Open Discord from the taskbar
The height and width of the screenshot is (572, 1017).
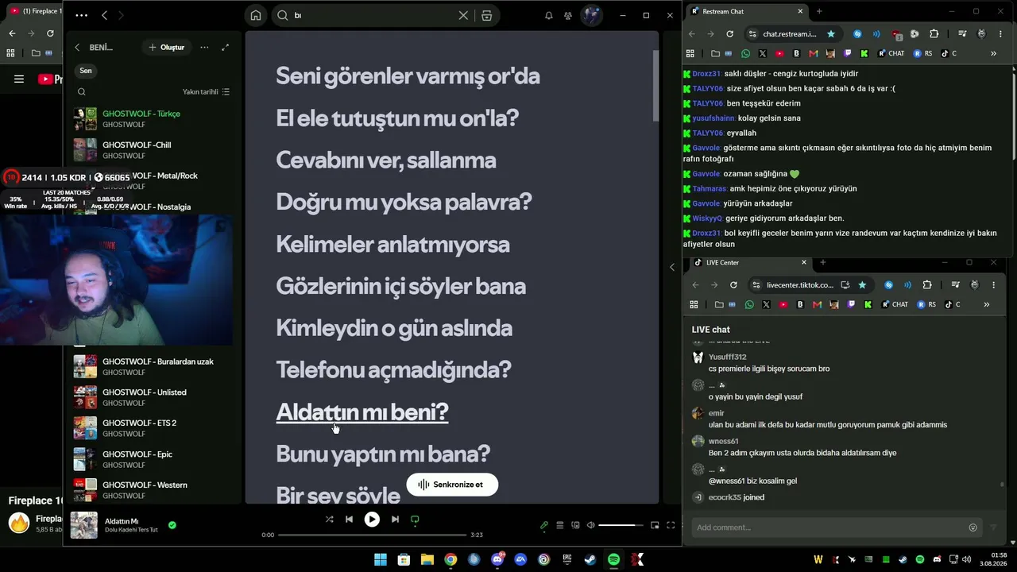[x=497, y=559]
